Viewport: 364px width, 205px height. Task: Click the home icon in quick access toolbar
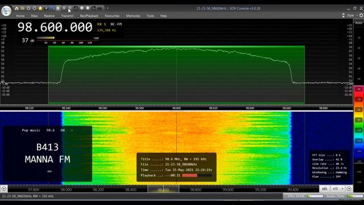coord(16,9)
